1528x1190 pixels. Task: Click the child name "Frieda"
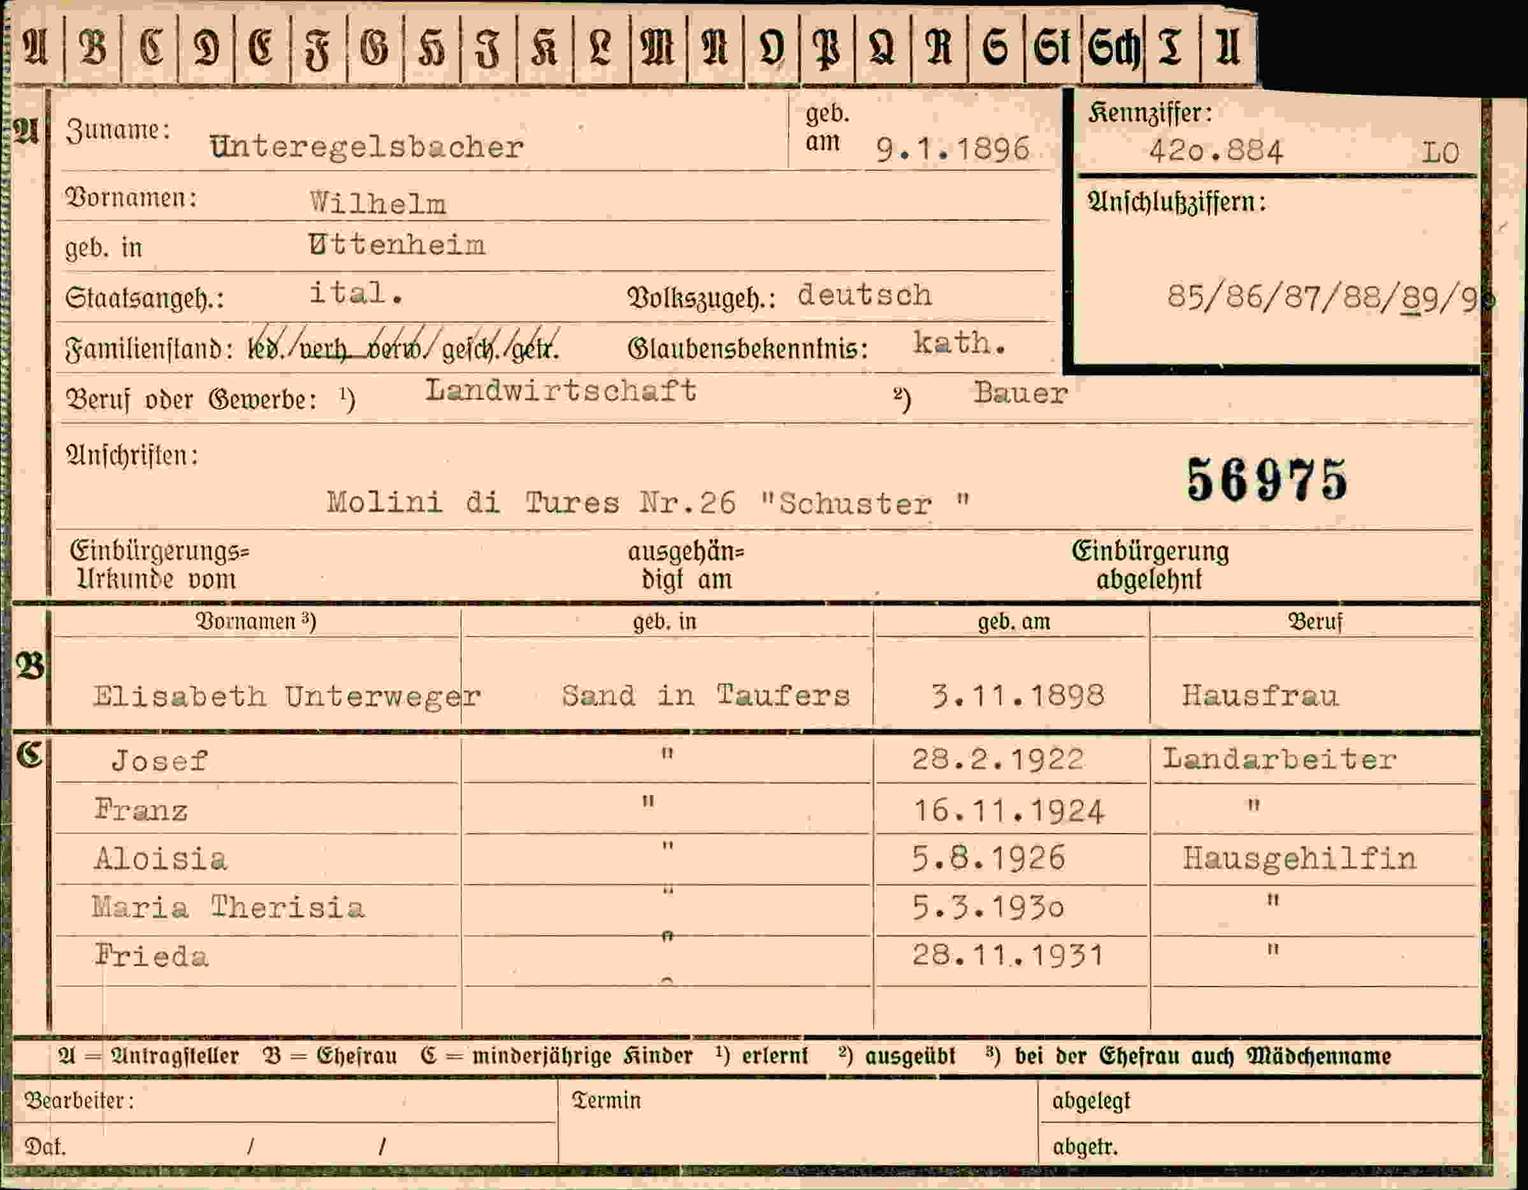pyautogui.click(x=151, y=956)
